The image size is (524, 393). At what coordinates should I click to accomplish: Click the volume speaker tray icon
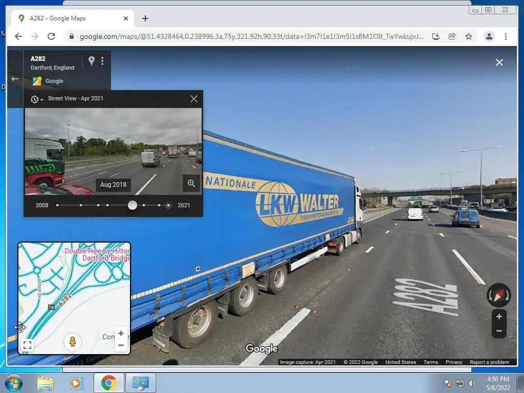point(472,383)
